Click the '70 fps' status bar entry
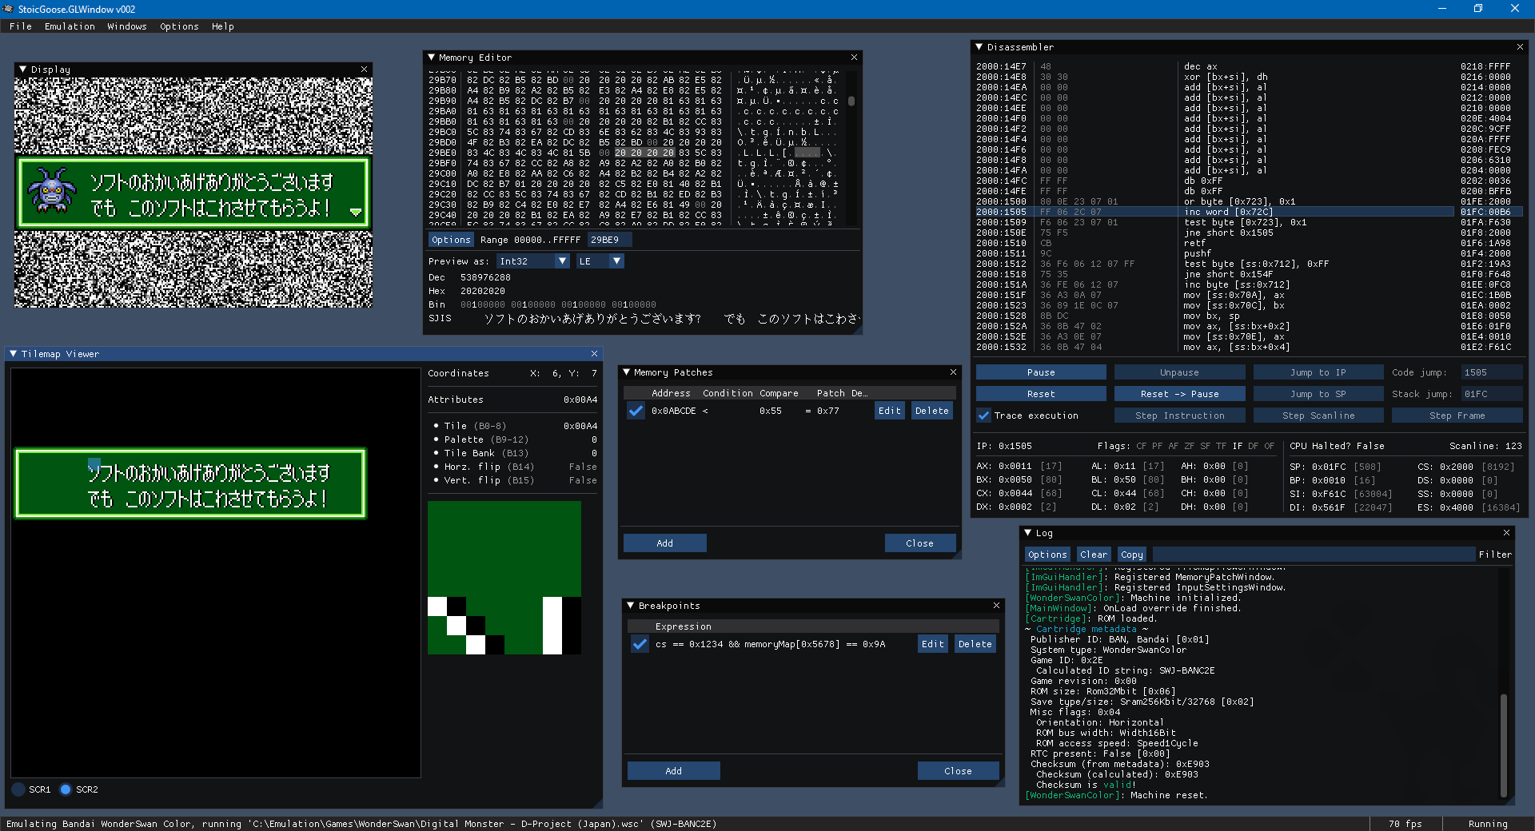This screenshot has height=831, width=1535. click(x=1405, y=824)
